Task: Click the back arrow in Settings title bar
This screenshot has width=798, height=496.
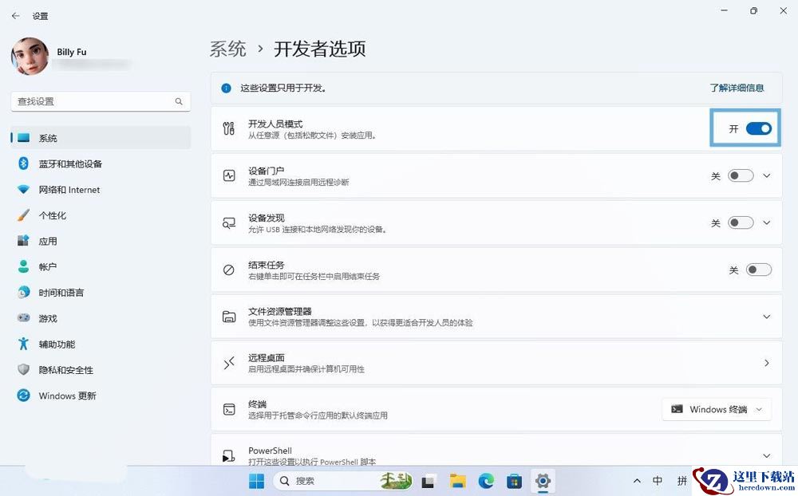Action: 16,16
